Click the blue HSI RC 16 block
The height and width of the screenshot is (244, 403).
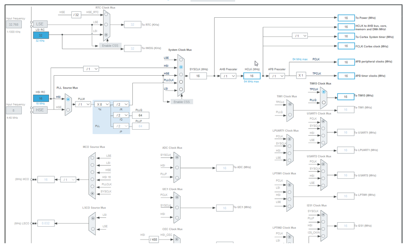(x=41, y=98)
